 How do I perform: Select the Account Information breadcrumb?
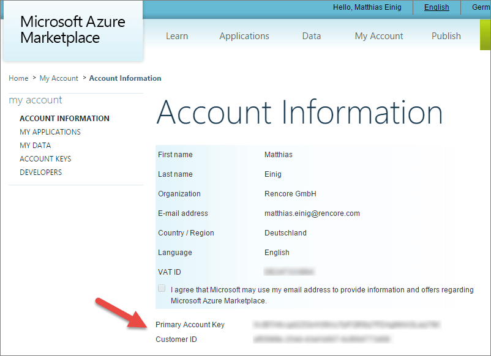126,78
